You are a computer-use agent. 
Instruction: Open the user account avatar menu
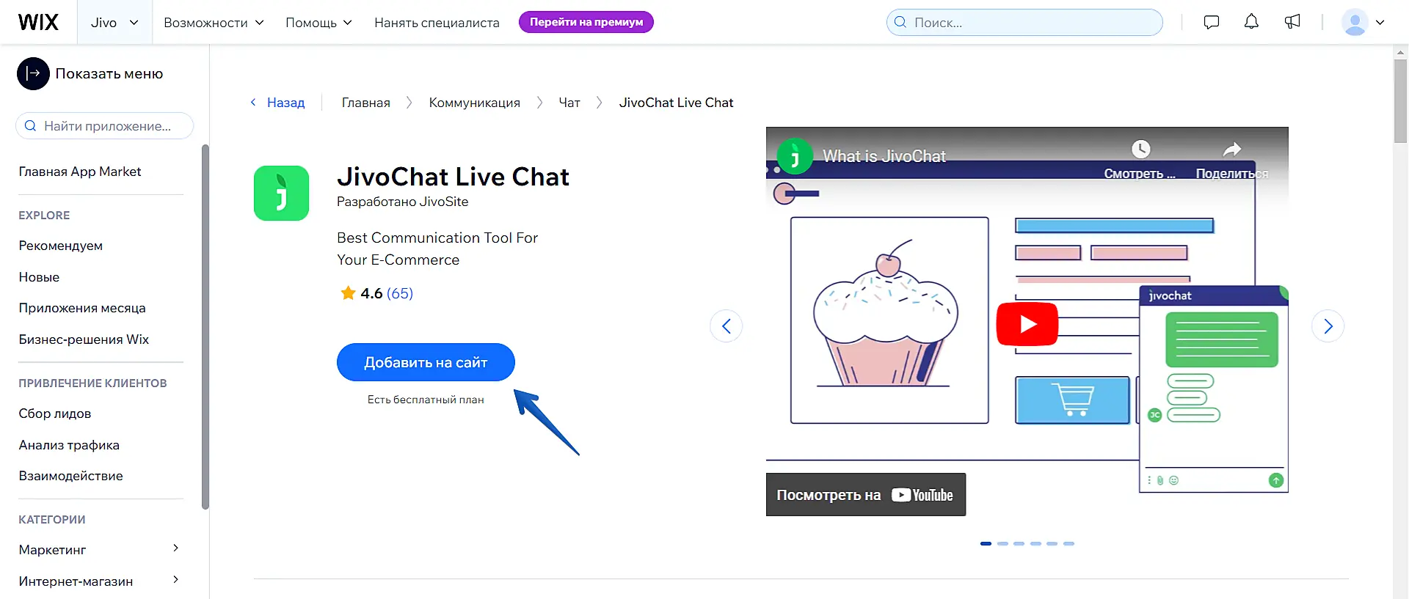click(x=1363, y=22)
